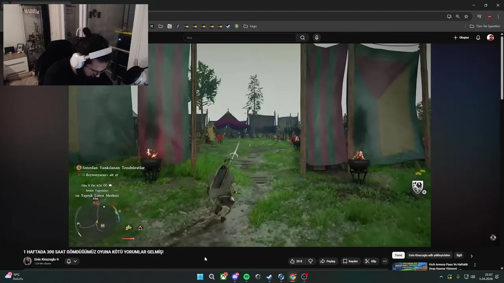The height and width of the screenshot is (283, 504).
Task: Open Tüm Yer İşaretleri bookmarks folder
Action: 485,26
